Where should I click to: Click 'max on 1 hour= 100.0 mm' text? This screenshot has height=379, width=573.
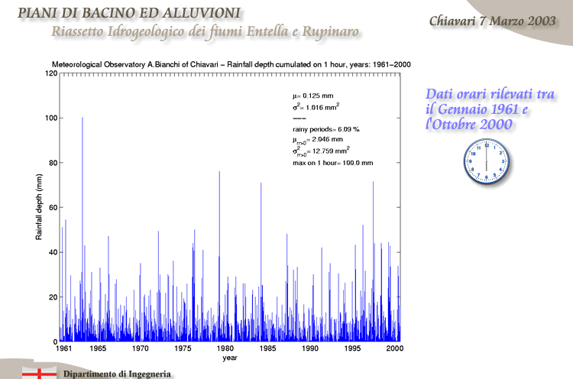pyautogui.click(x=333, y=163)
